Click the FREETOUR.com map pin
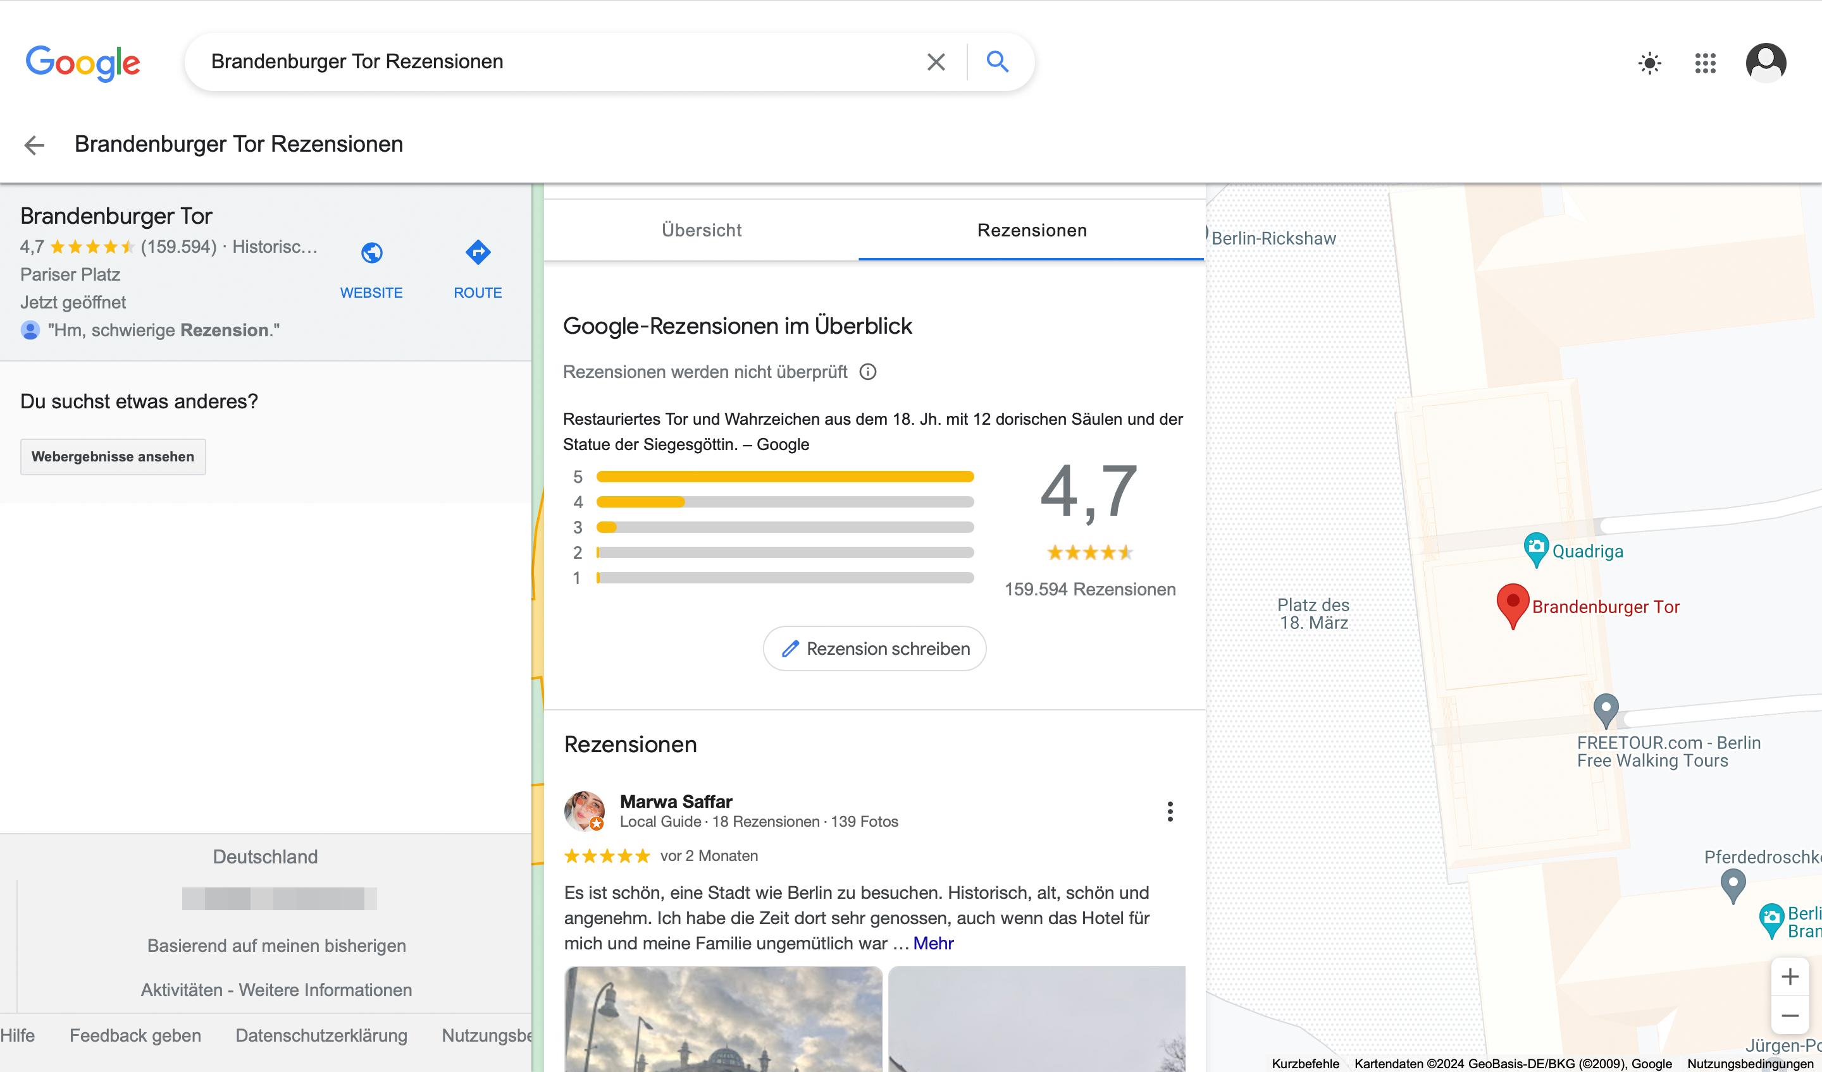Image resolution: width=1822 pixels, height=1072 pixels. click(1605, 712)
